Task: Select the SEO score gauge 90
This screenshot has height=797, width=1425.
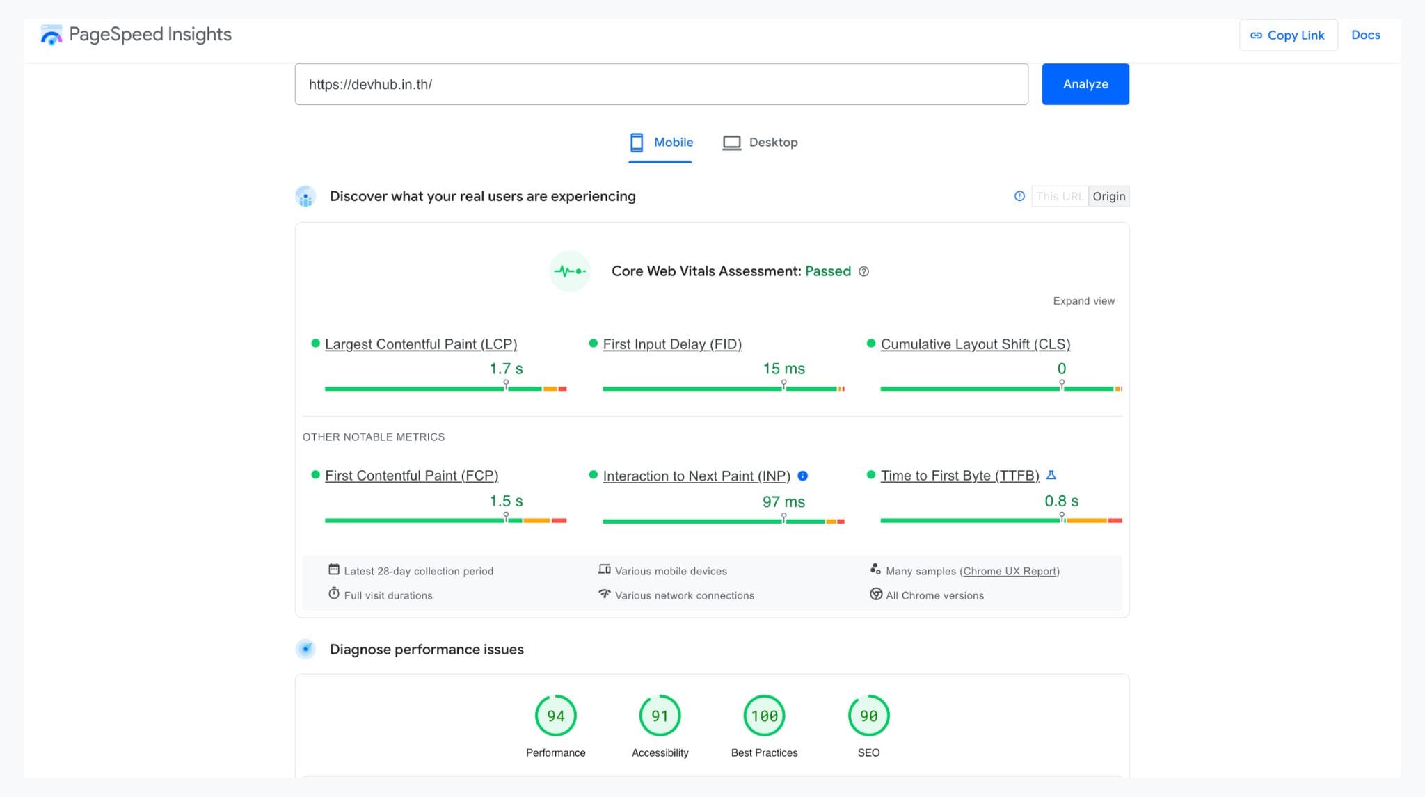Action: [868, 716]
